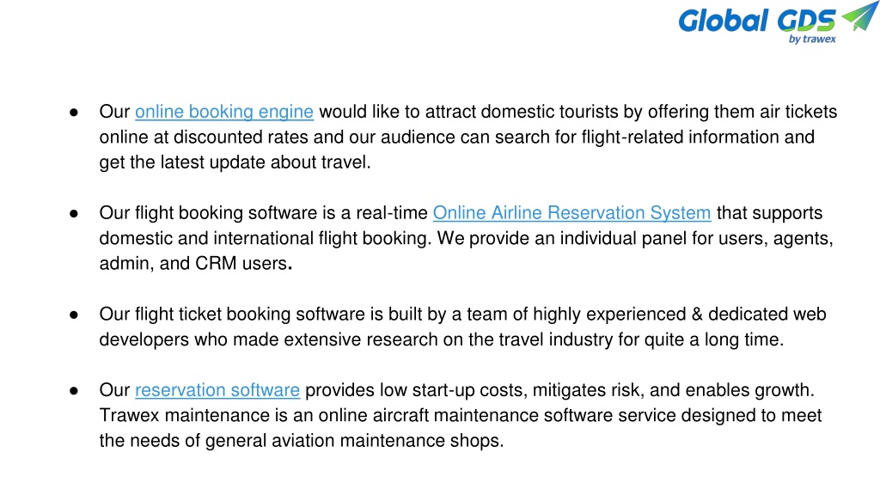Click the second bullet point marker
This screenshot has height=495, width=880.
pos(74,213)
